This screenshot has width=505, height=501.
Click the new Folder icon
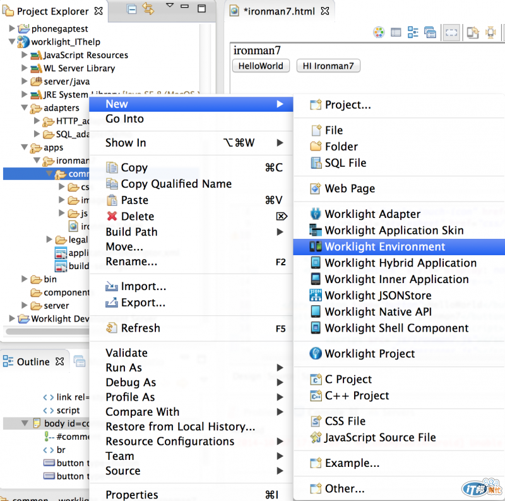[316, 147]
